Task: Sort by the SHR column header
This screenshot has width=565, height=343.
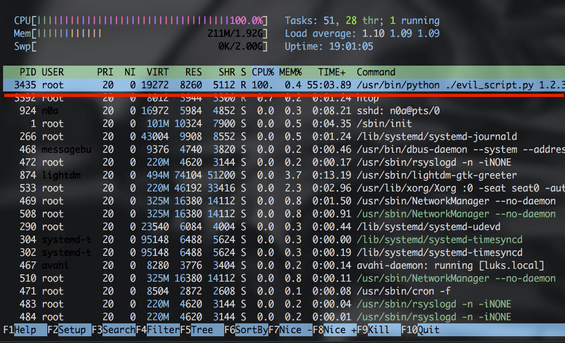Action: (227, 72)
